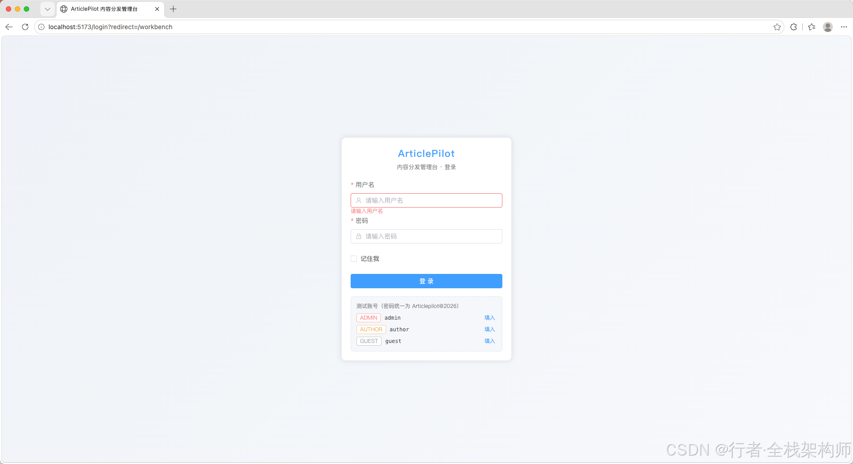Viewport: 853px width, 464px height.
Task: Tick the 记住我 checkbox
Action: (x=354, y=259)
